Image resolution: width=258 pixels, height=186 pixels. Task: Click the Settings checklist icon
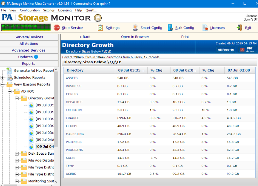click(x=100, y=28)
